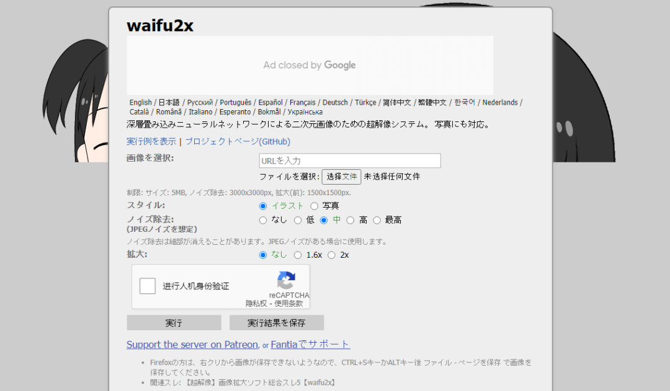Switch language to Italiano
Screen dimensions: 670x391
click(200, 112)
